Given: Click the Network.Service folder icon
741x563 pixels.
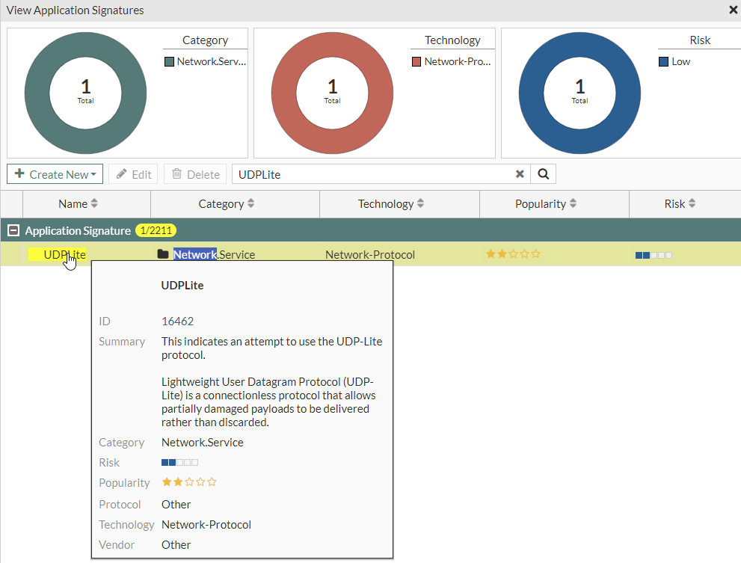Looking at the screenshot, I should pos(163,254).
